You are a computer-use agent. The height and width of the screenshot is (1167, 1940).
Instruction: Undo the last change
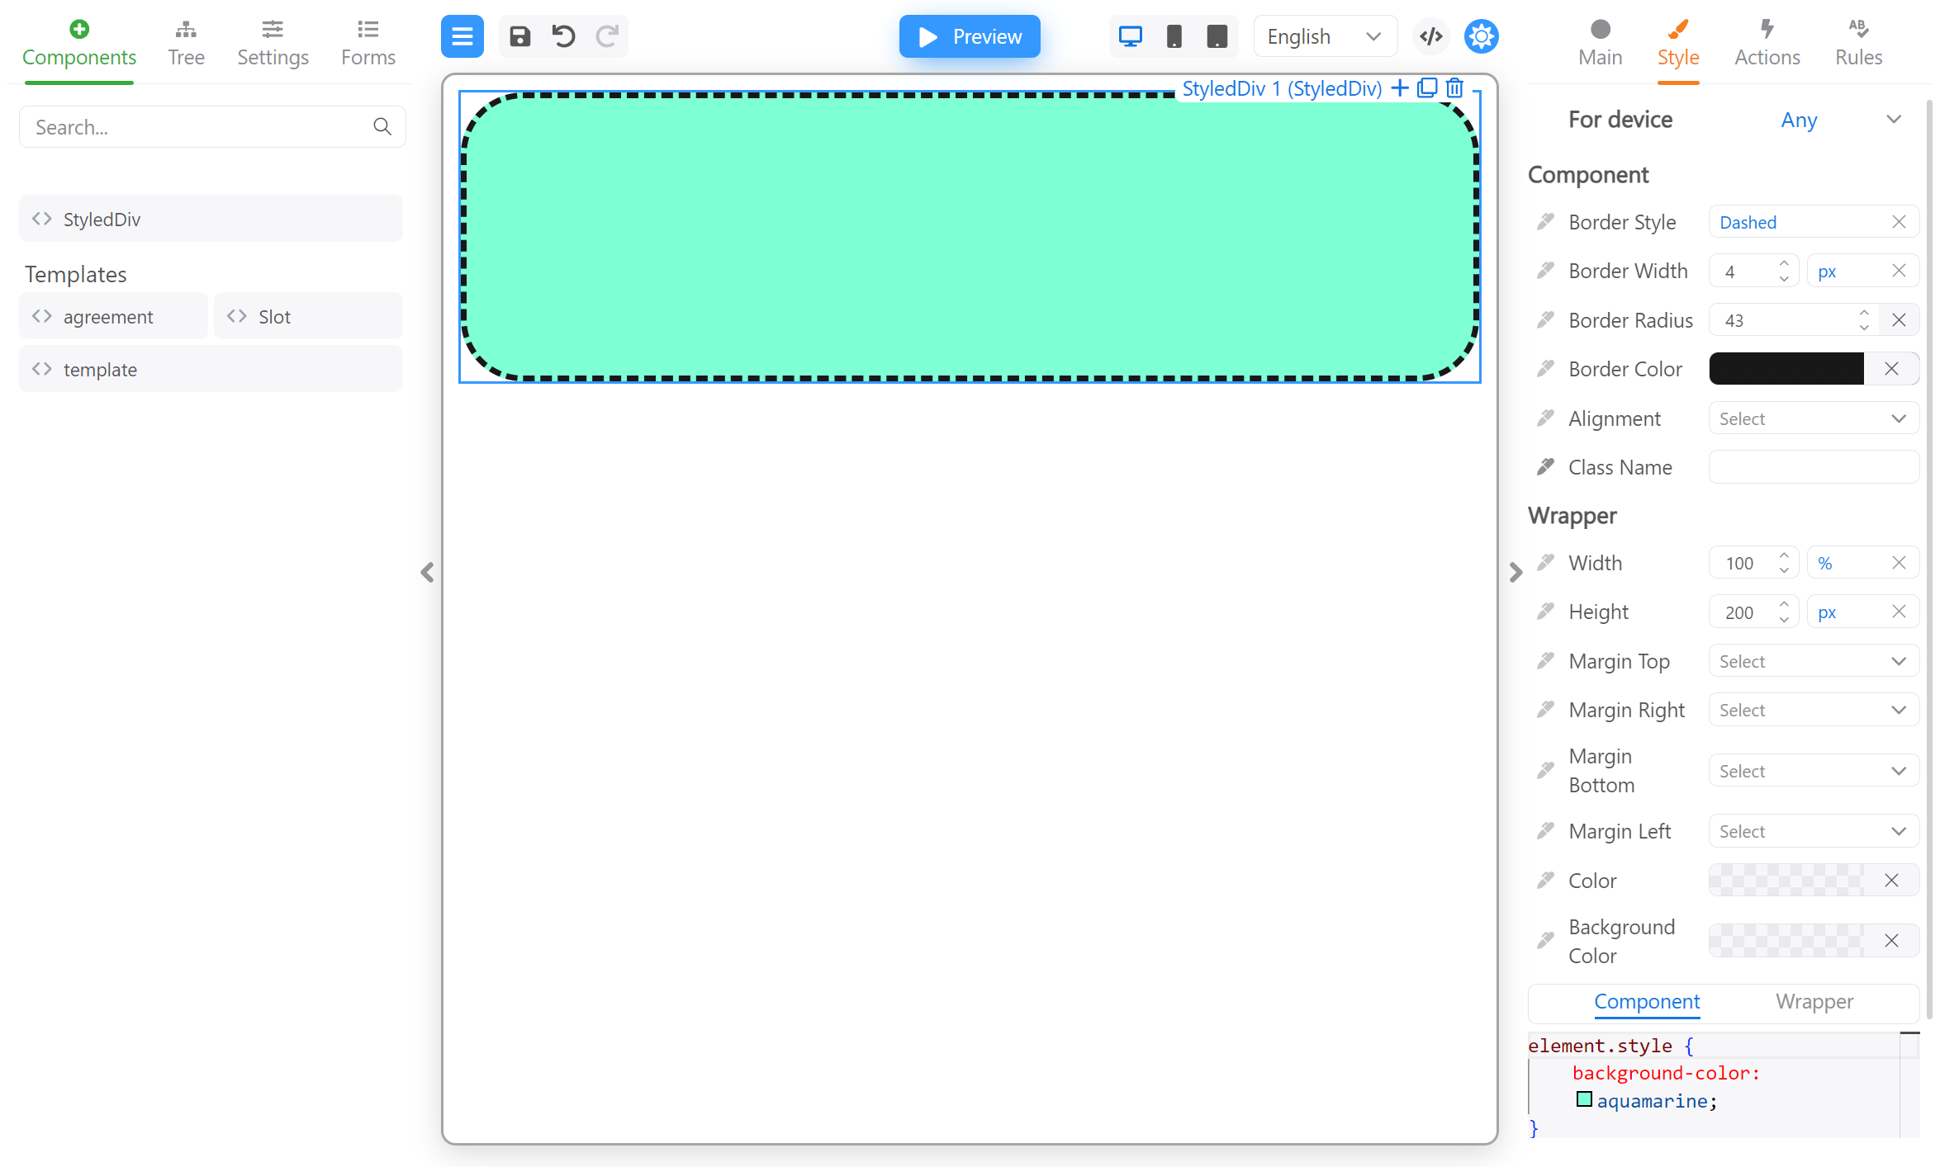[563, 36]
